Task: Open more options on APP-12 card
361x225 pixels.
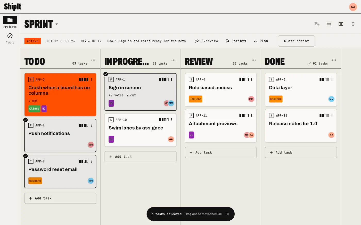Action: (332, 116)
